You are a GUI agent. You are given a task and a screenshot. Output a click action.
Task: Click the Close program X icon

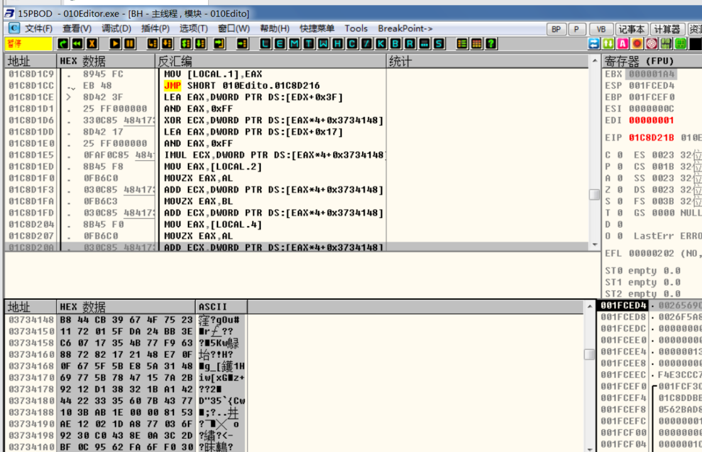(x=92, y=44)
